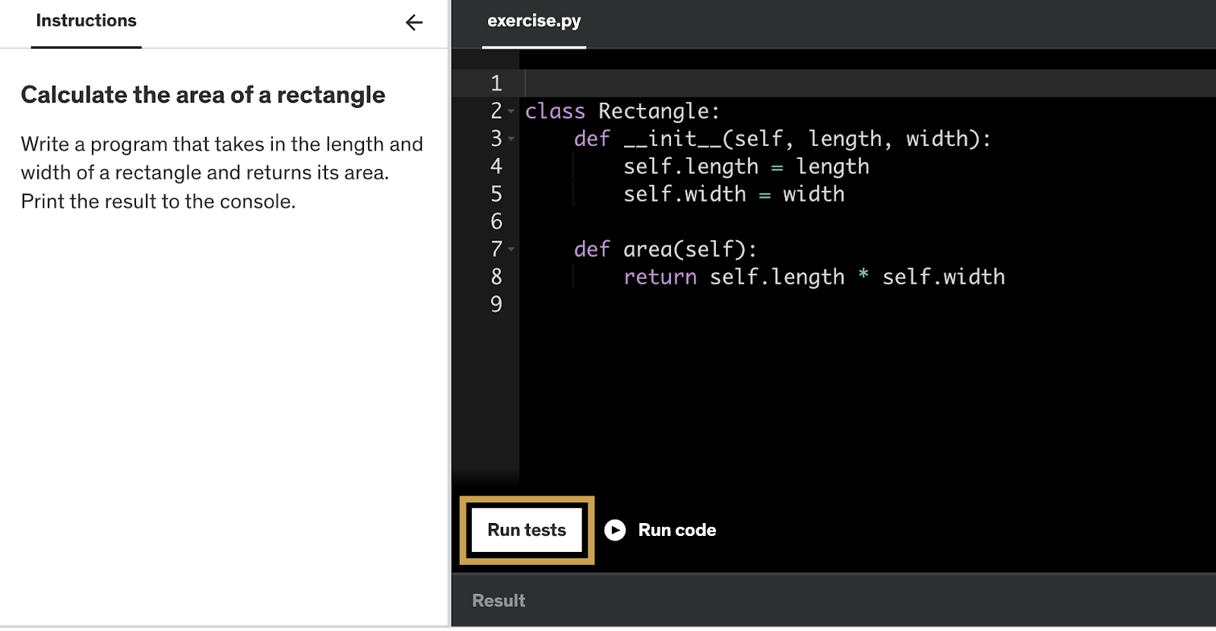Click the Run code text label
Screen dimensions: 1216x631
(x=676, y=530)
